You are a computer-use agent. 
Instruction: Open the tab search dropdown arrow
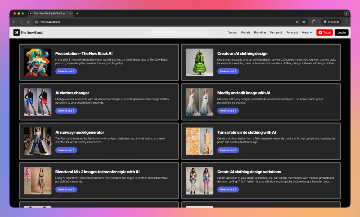[346, 13]
